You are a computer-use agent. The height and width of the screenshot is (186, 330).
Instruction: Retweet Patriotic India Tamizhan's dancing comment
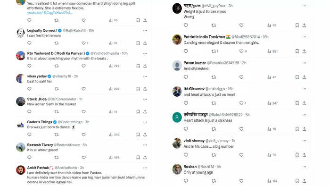coord(214,51)
